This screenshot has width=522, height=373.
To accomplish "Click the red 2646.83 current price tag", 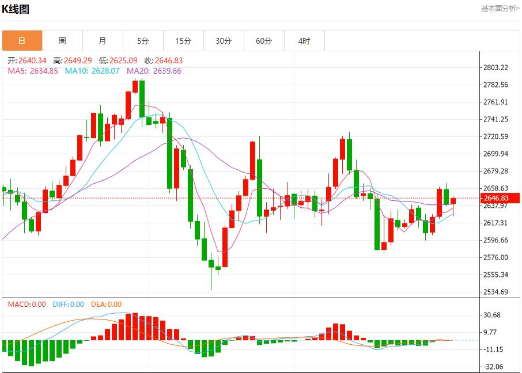I will point(500,198).
